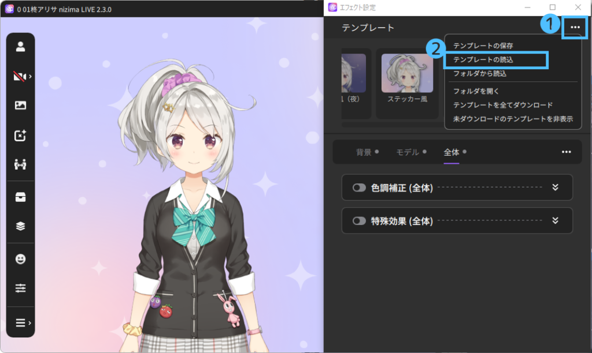Expand the 特殊効果 (全体) section chevron
This screenshot has width=592, height=353.
tap(555, 220)
